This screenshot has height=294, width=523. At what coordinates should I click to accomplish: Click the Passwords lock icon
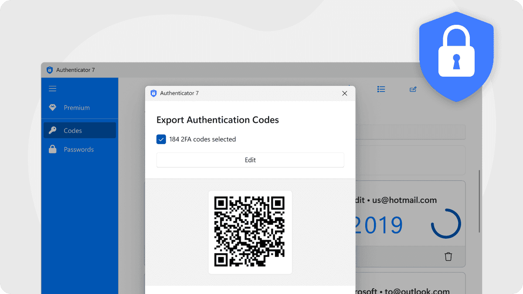click(x=52, y=149)
